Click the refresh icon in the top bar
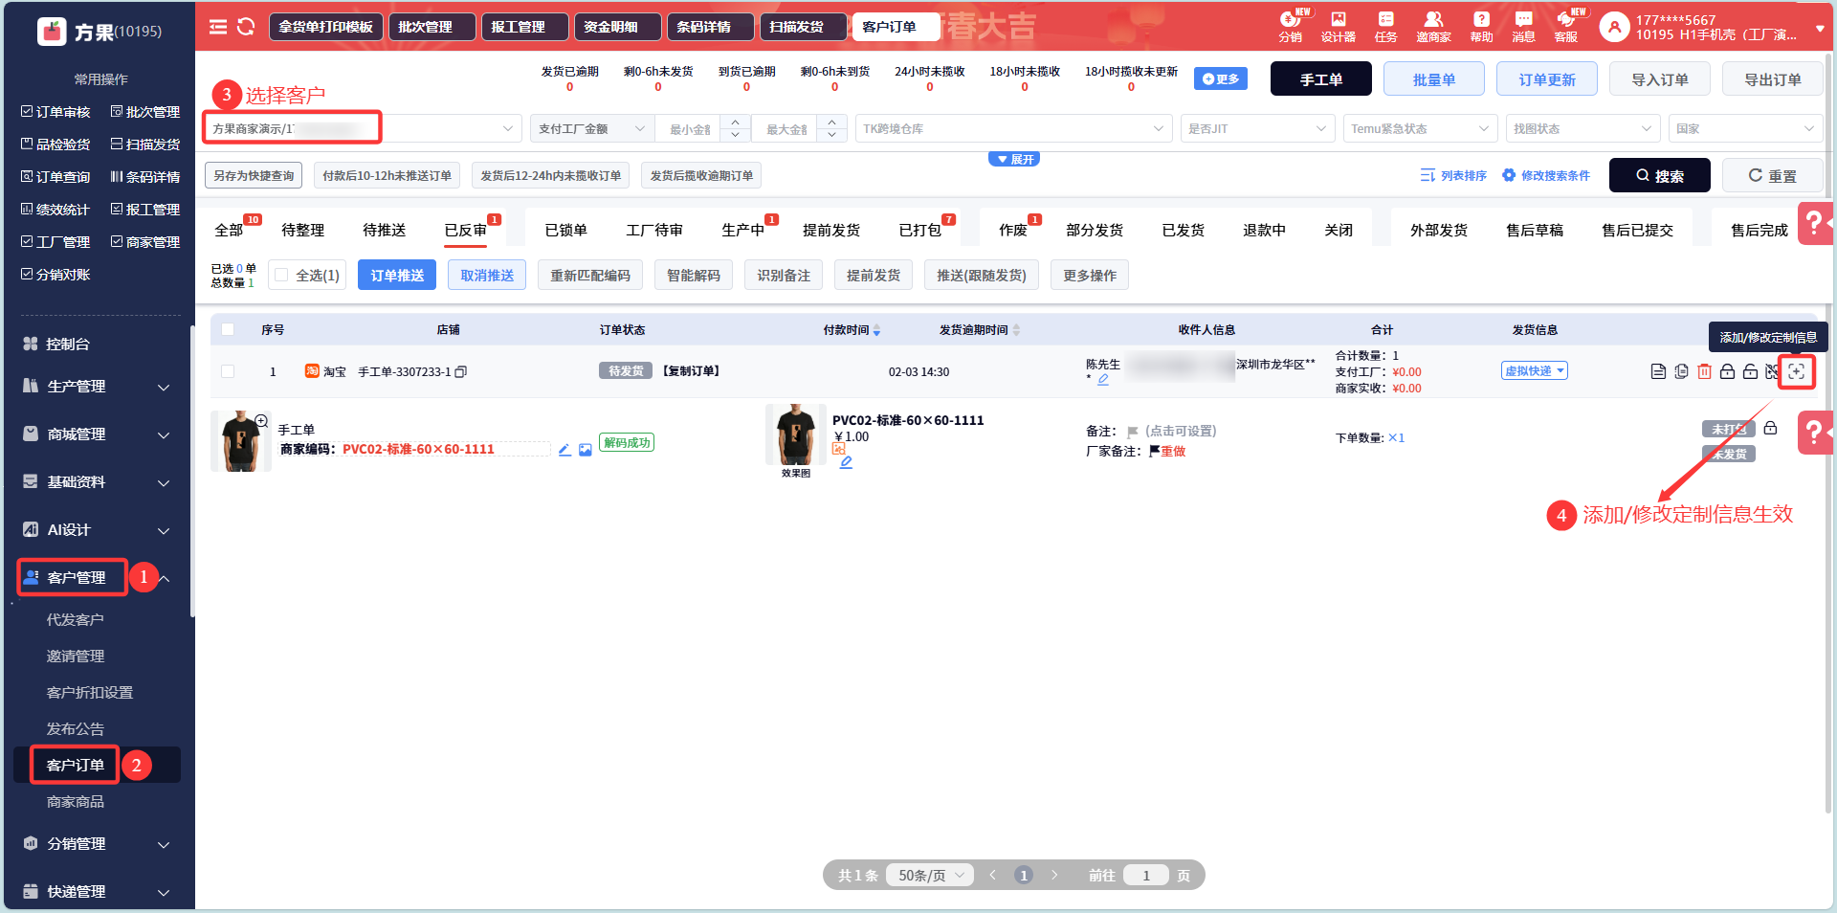This screenshot has height=913, width=1837. point(246,27)
